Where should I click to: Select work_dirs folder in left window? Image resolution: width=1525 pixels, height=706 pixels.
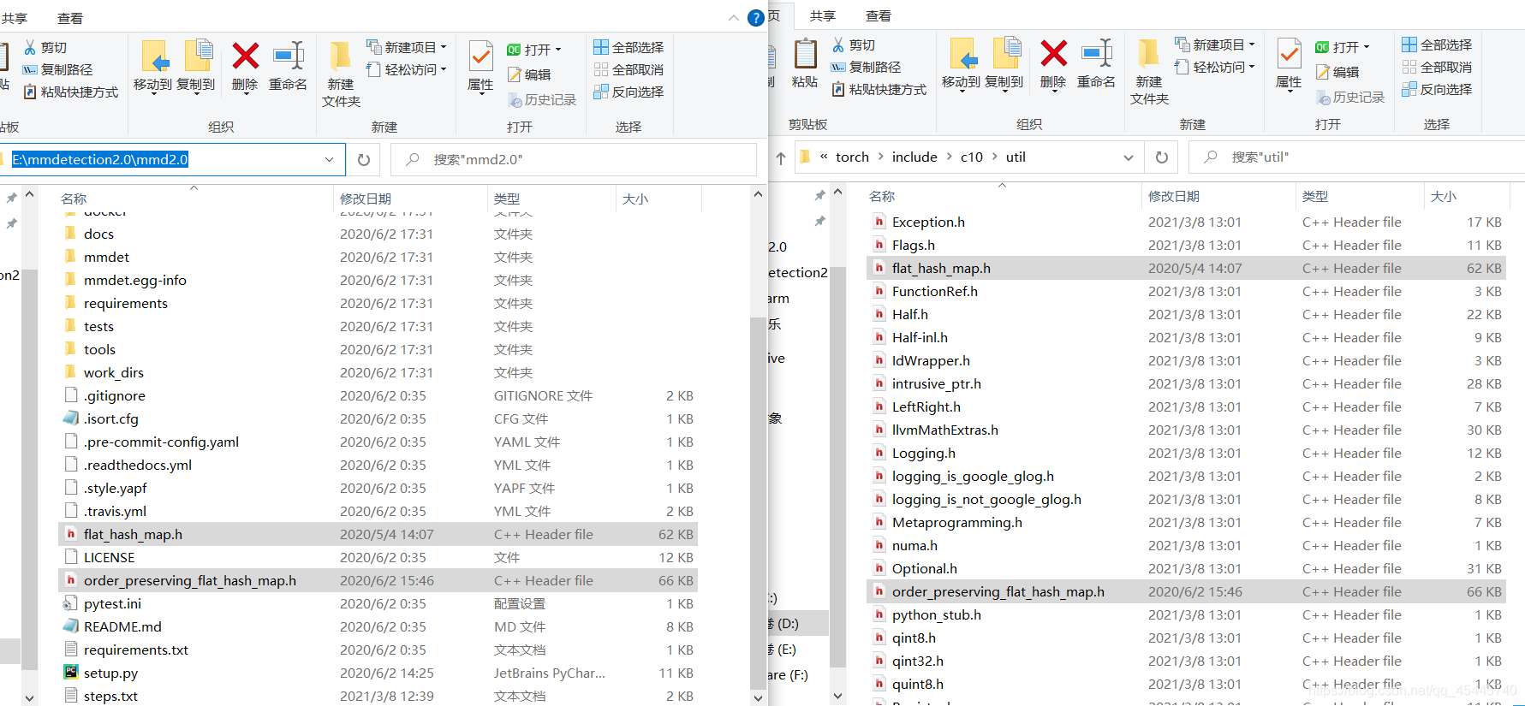click(x=378, y=373)
